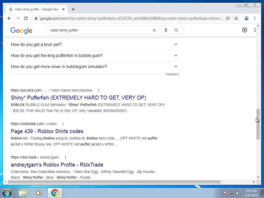Open more options for rblx.trade result

[x=65, y=157]
